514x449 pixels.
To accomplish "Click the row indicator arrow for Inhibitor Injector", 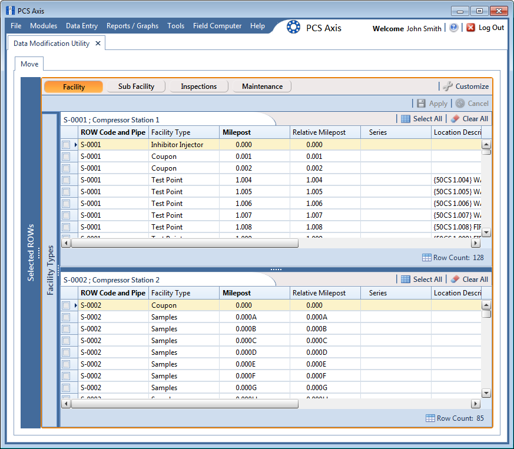I will click(75, 145).
